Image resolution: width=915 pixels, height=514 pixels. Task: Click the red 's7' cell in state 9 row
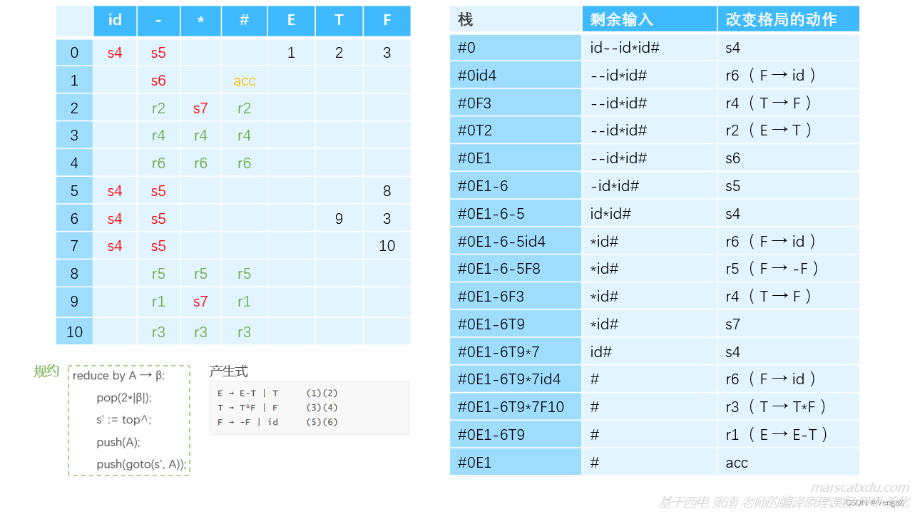[200, 302]
